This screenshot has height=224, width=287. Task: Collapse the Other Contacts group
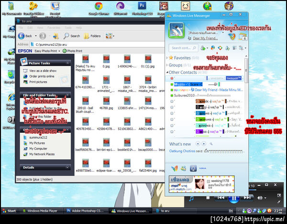click(167, 72)
